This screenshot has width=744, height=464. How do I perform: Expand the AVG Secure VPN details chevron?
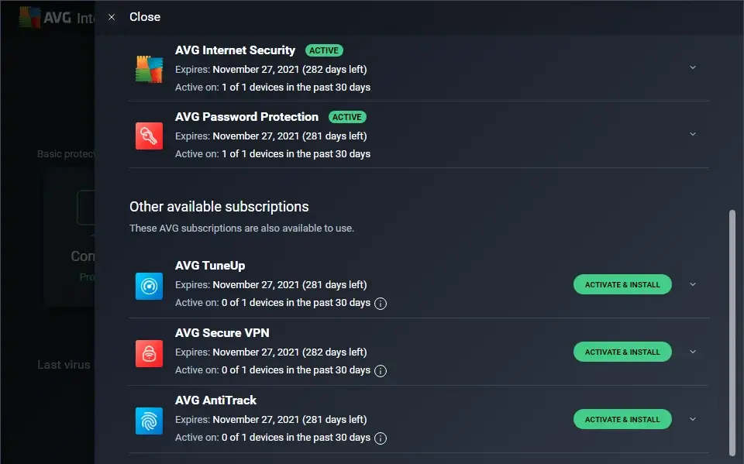pyautogui.click(x=692, y=352)
